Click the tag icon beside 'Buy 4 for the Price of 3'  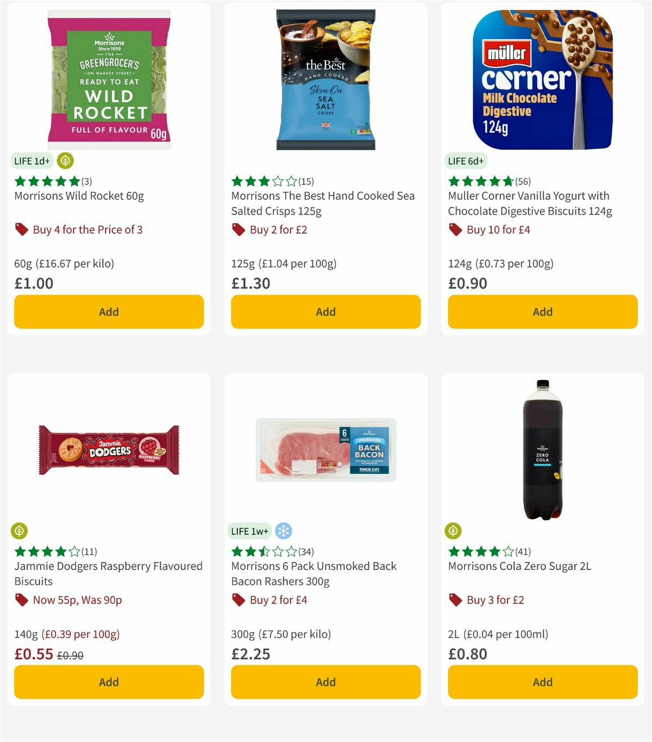(x=22, y=229)
